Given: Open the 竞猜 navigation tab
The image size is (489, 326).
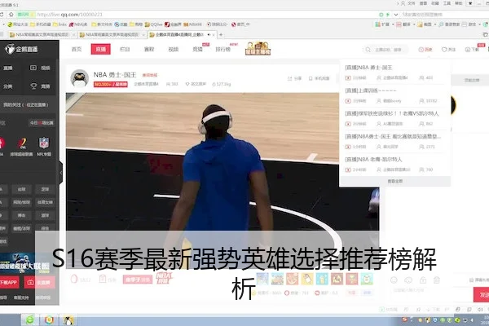Looking at the screenshot, I should (x=198, y=49).
